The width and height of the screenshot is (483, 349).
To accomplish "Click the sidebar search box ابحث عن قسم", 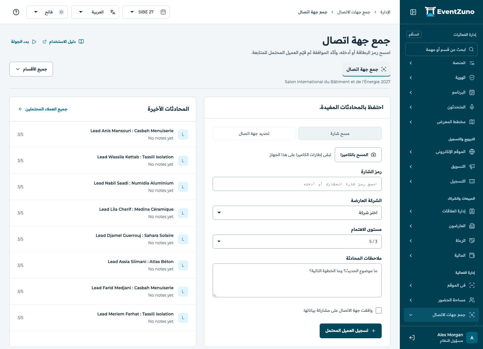I will point(441,49).
